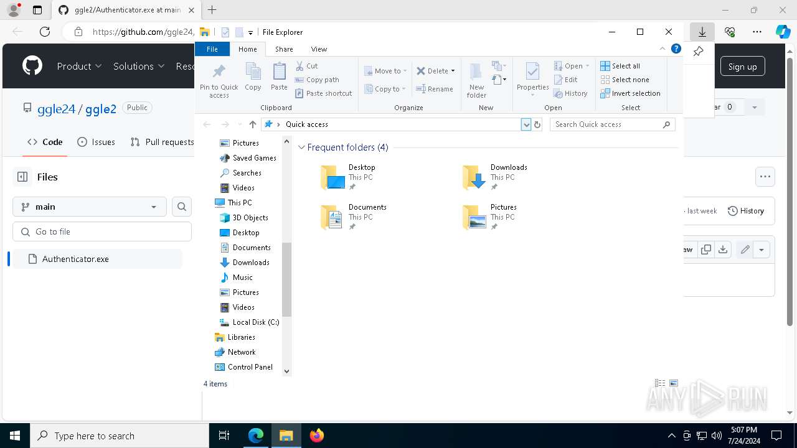The height and width of the screenshot is (448, 797).
Task: Open the Issues tab on GitHub
Action: point(96,142)
